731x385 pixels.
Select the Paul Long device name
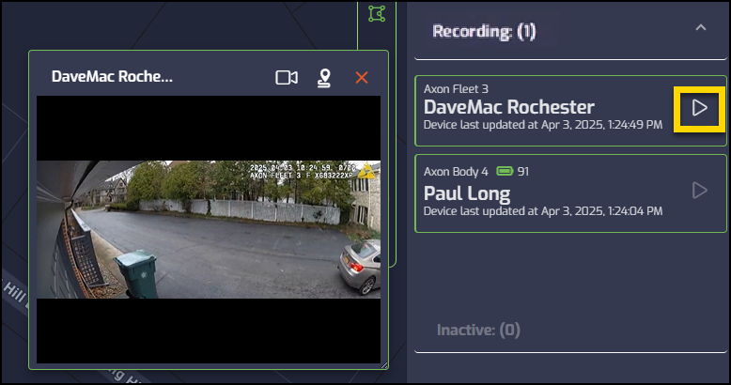pyautogui.click(x=467, y=194)
